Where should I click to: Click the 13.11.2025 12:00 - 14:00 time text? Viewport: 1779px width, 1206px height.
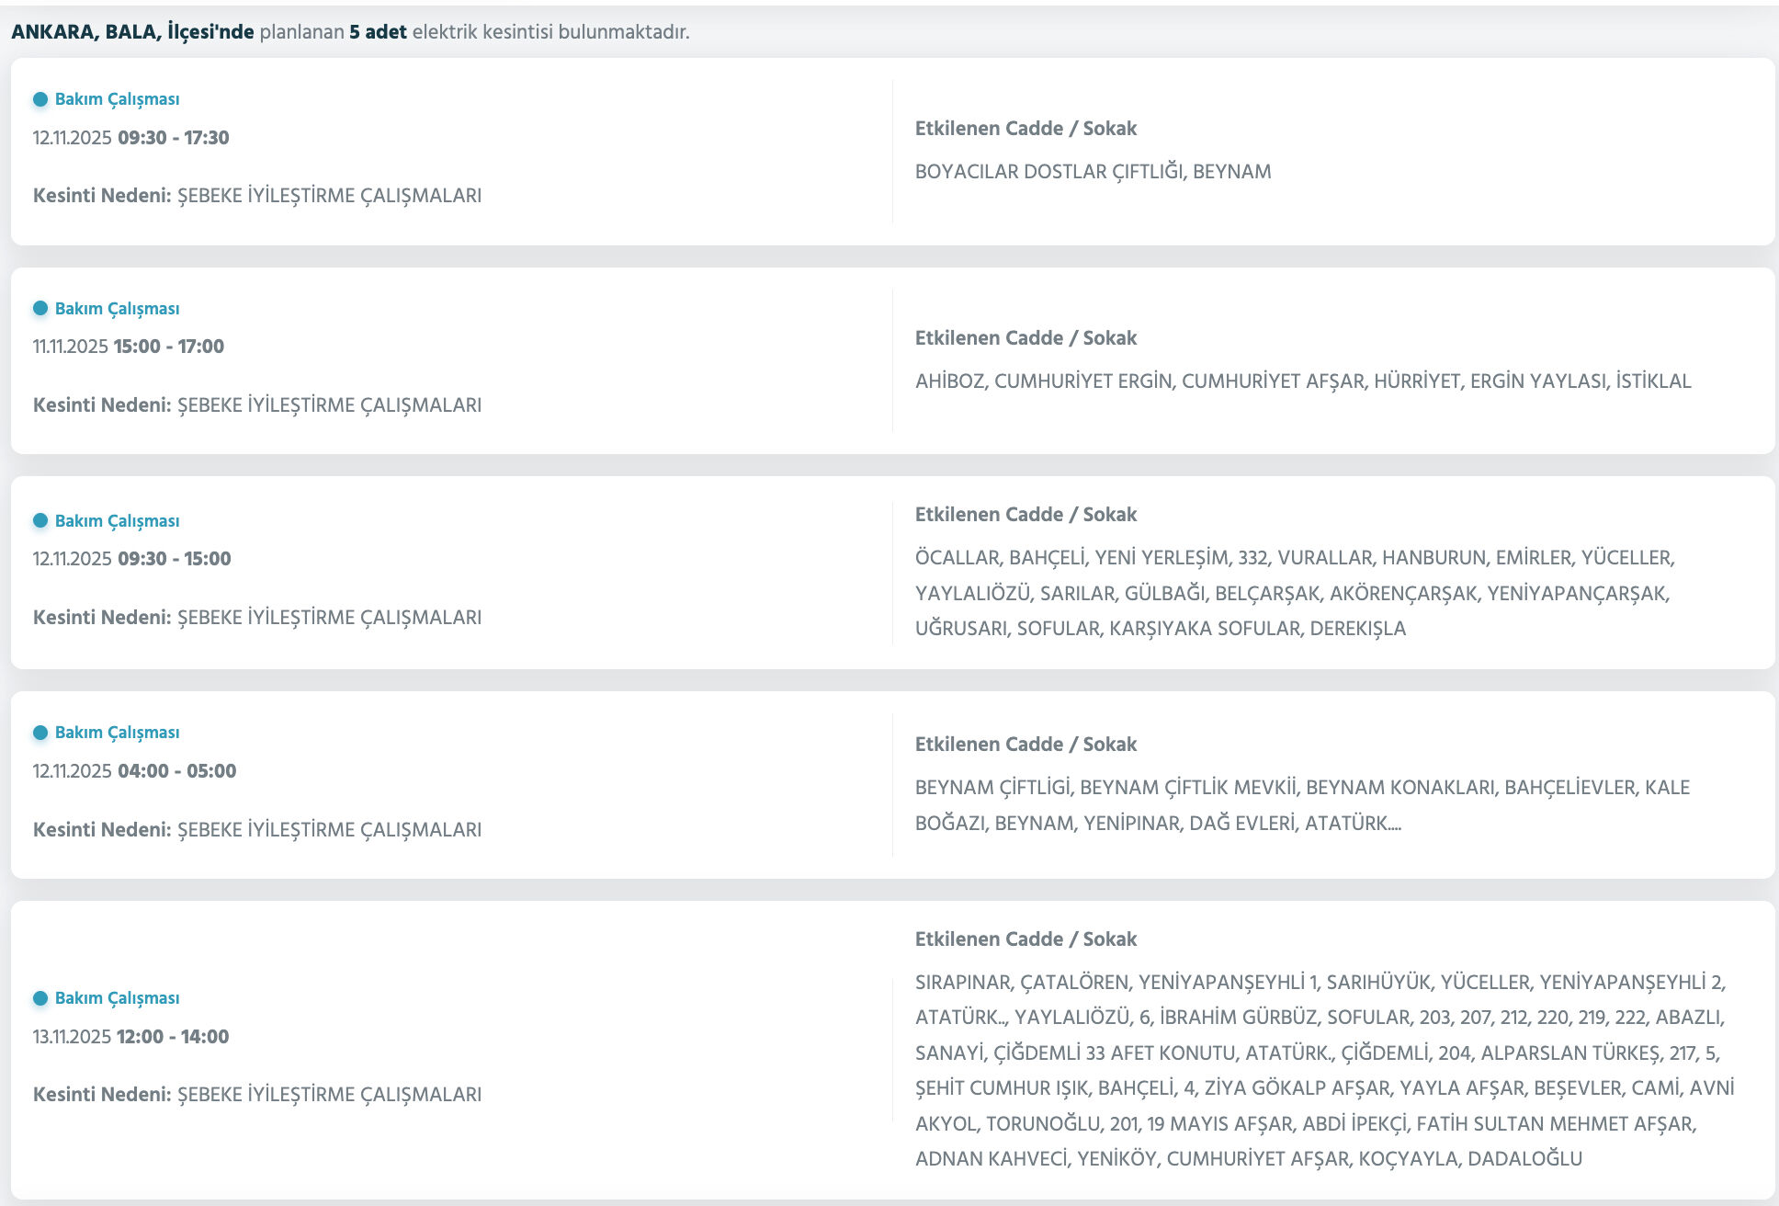pyautogui.click(x=130, y=1037)
